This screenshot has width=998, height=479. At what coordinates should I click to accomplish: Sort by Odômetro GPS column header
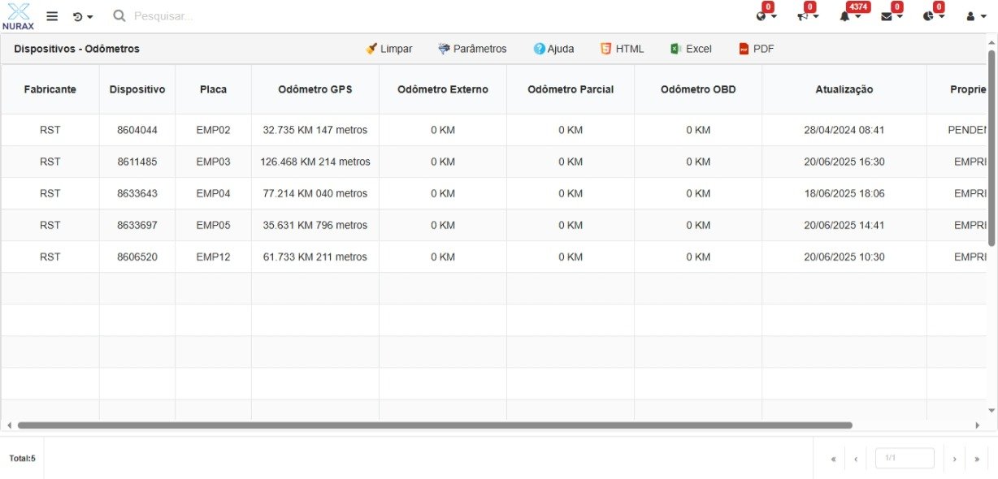[x=315, y=89]
